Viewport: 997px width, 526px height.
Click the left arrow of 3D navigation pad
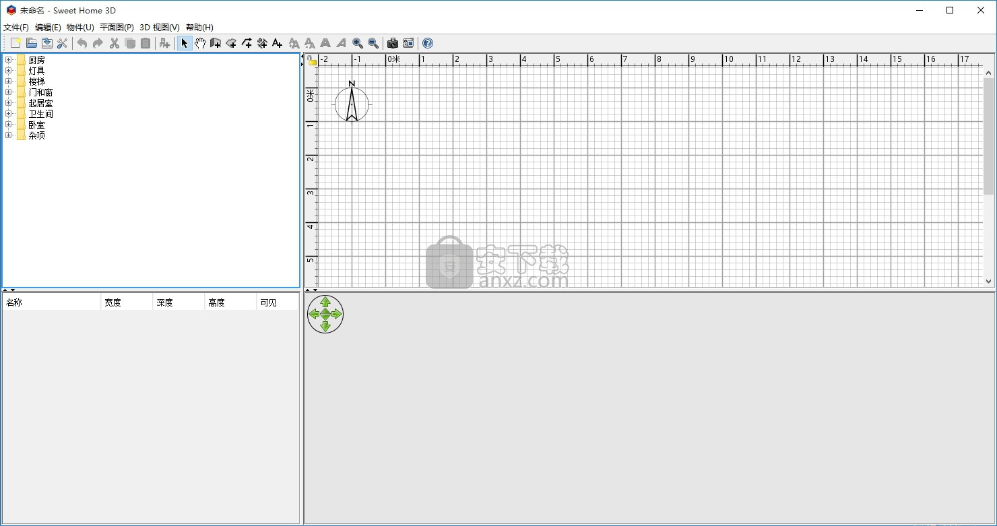[x=313, y=314]
